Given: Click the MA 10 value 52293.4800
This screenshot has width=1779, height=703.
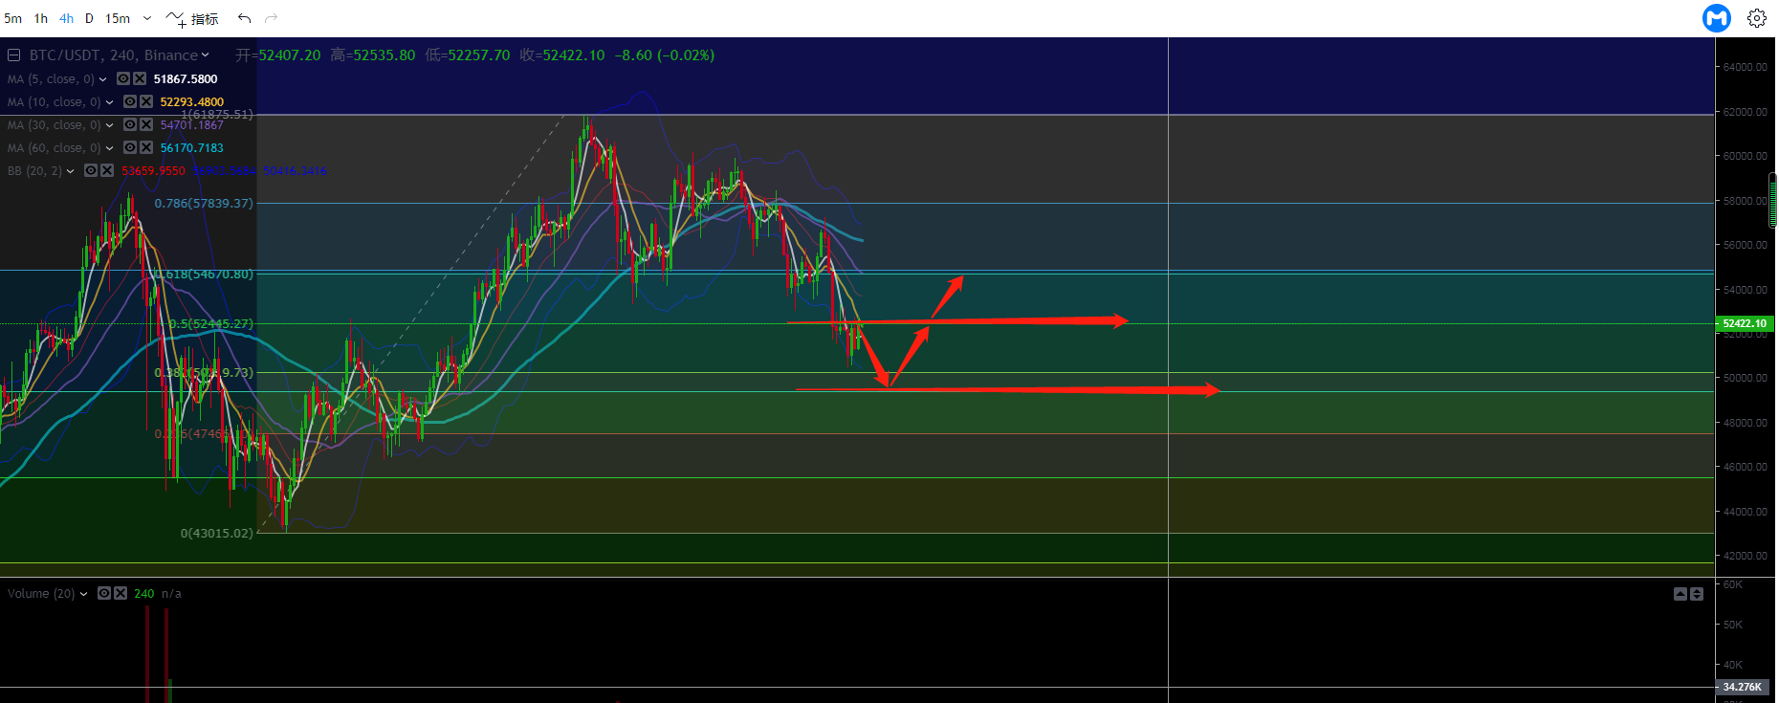Looking at the screenshot, I should point(192,102).
